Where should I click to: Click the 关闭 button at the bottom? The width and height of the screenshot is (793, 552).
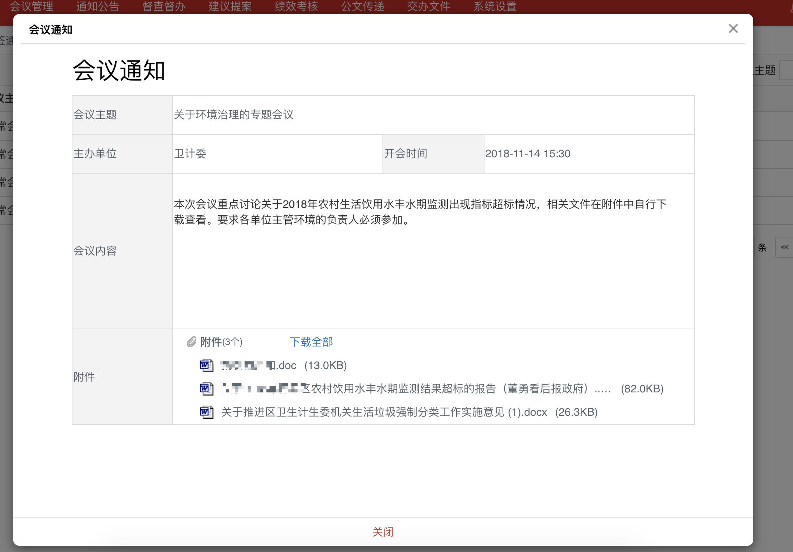click(x=383, y=532)
